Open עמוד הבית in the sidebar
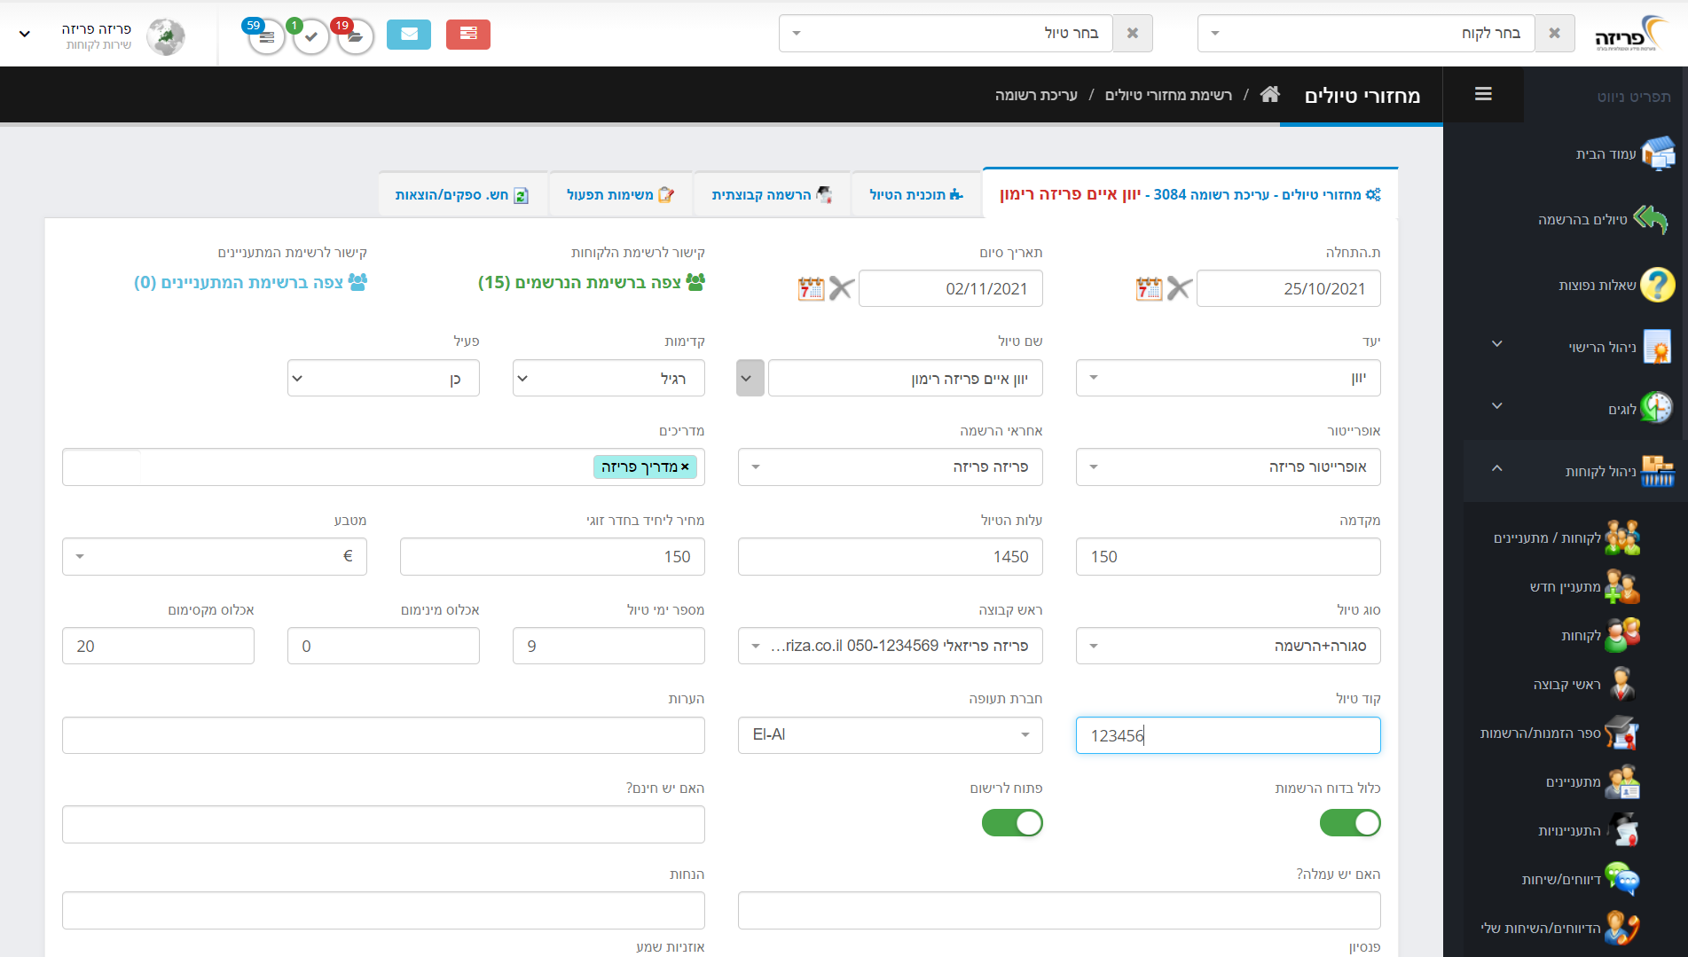The height and width of the screenshot is (957, 1688). click(1624, 153)
